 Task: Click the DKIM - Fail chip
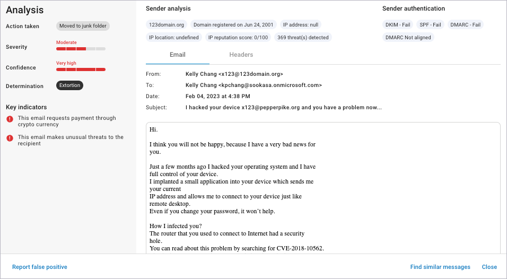[x=398, y=24]
